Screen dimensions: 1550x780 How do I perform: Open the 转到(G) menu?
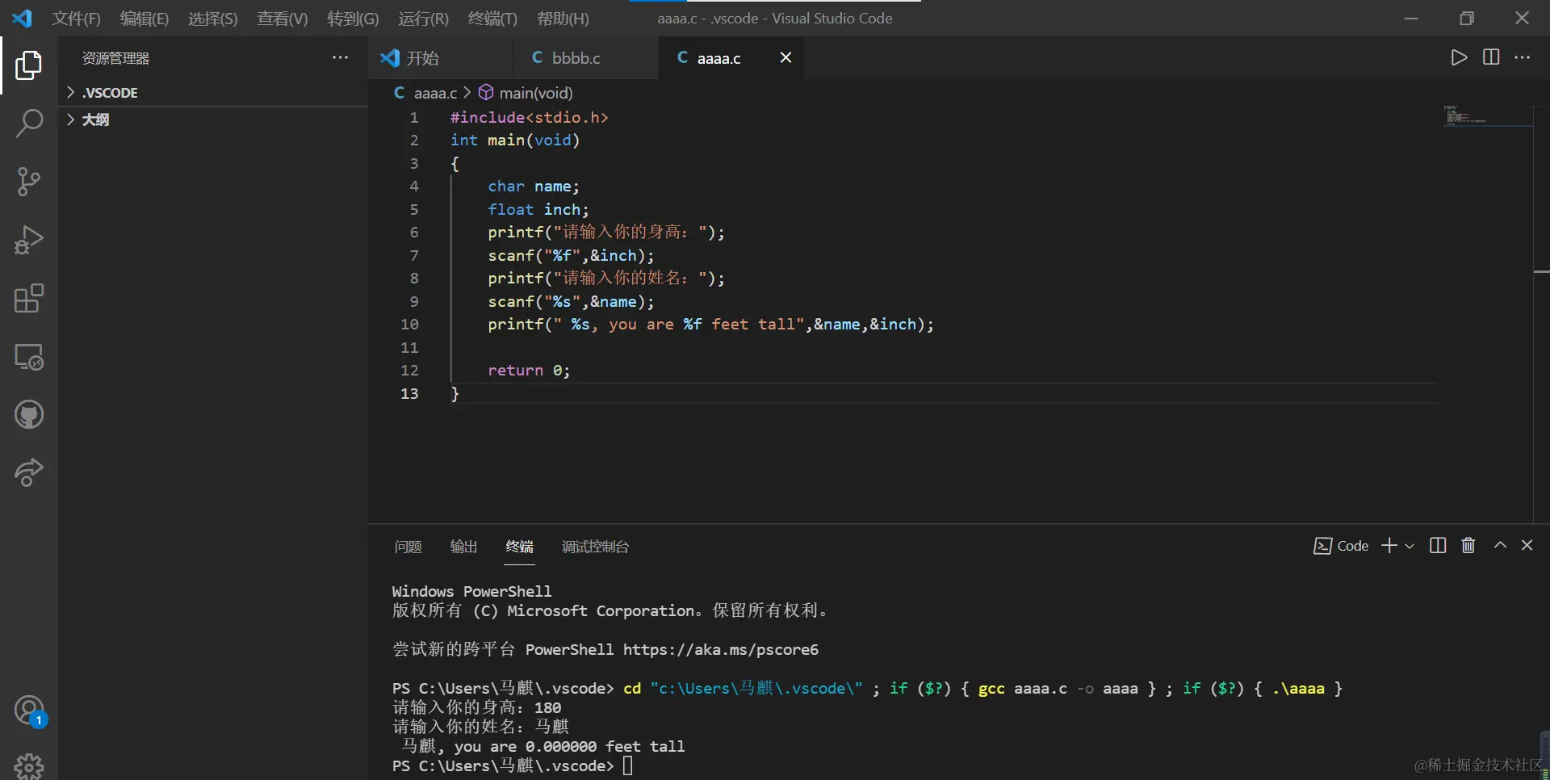353,19
